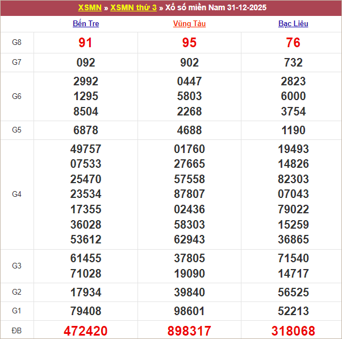Open the Vũng Tàu province link
Viewport: 342px width, 339px height.
[x=189, y=23]
